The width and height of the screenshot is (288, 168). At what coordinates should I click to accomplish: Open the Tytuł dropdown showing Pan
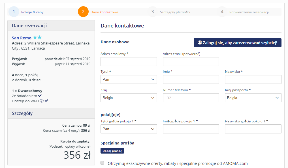129,79
